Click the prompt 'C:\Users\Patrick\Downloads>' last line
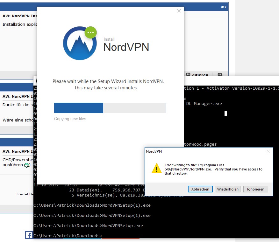Image resolution: width=279 pixels, height=242 pixels. point(68,236)
